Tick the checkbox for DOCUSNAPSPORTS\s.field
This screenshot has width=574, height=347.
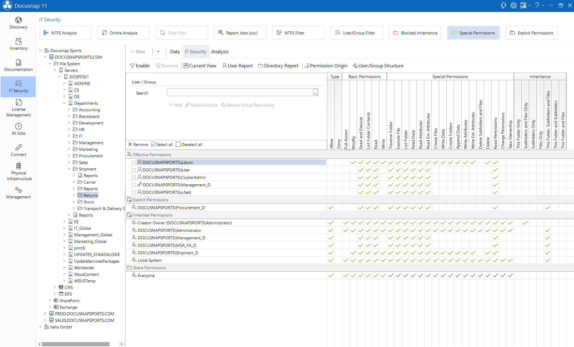point(134,193)
